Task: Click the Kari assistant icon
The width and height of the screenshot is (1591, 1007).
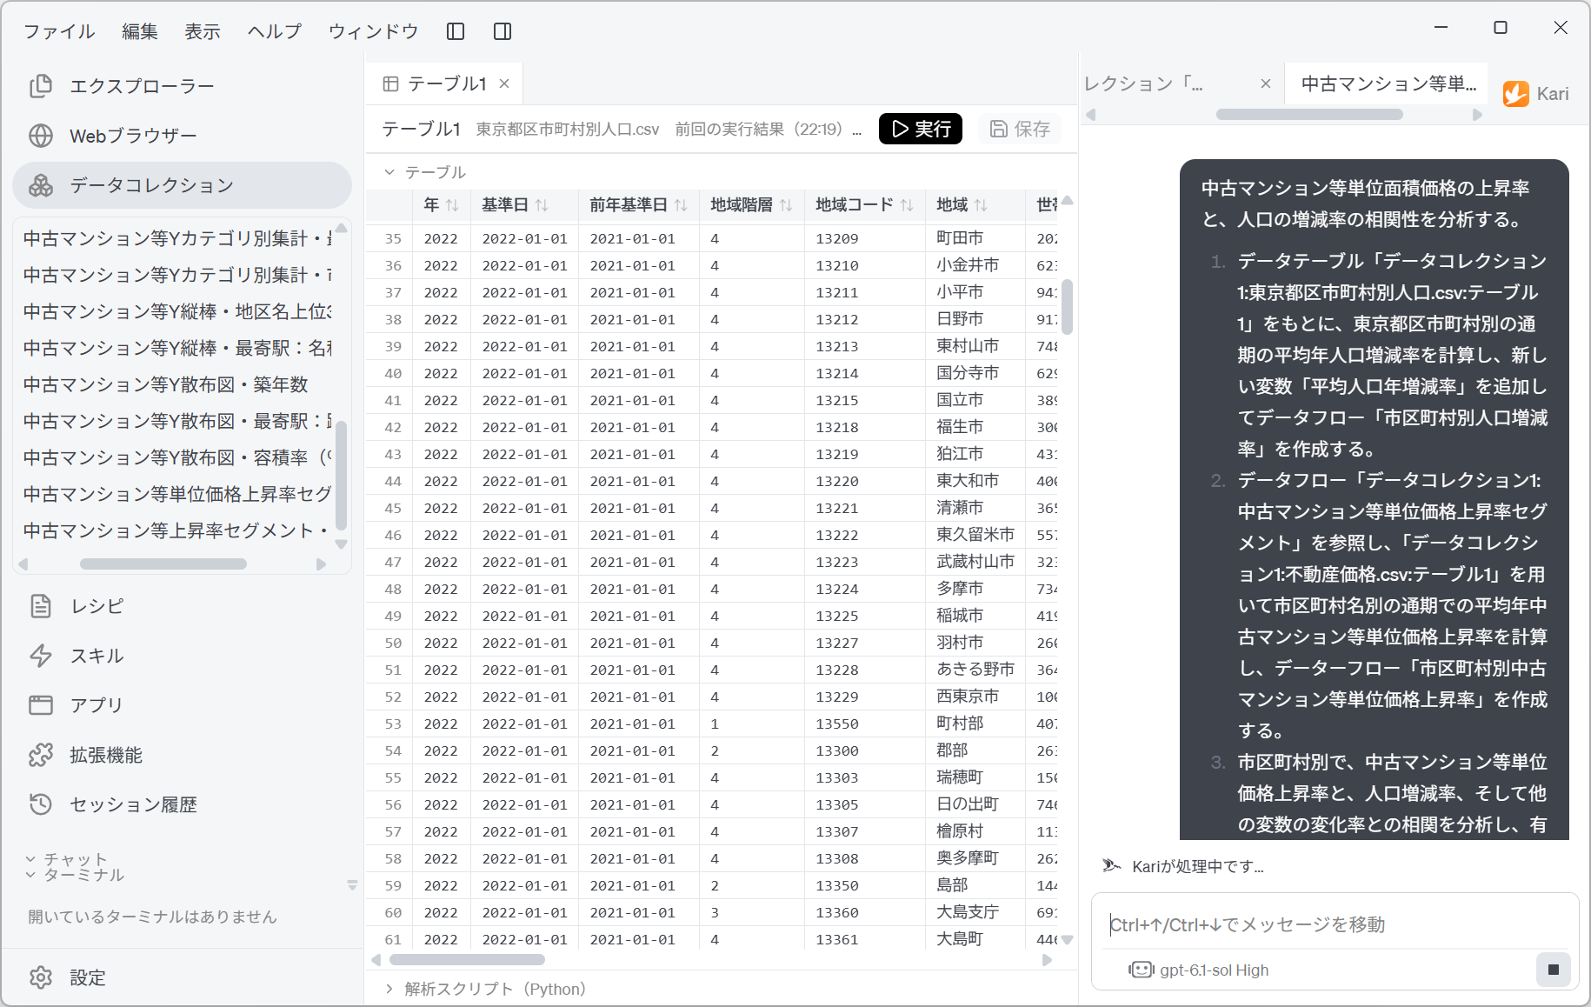Action: coord(1516,94)
